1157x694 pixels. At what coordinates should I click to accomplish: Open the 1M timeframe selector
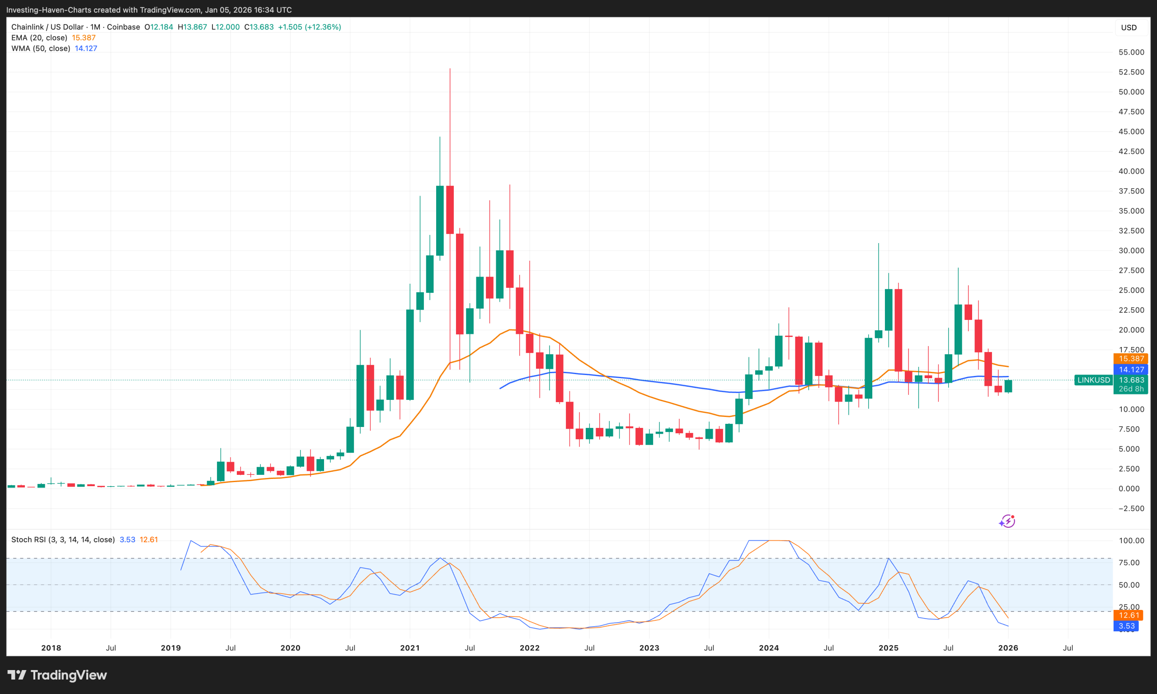click(94, 27)
